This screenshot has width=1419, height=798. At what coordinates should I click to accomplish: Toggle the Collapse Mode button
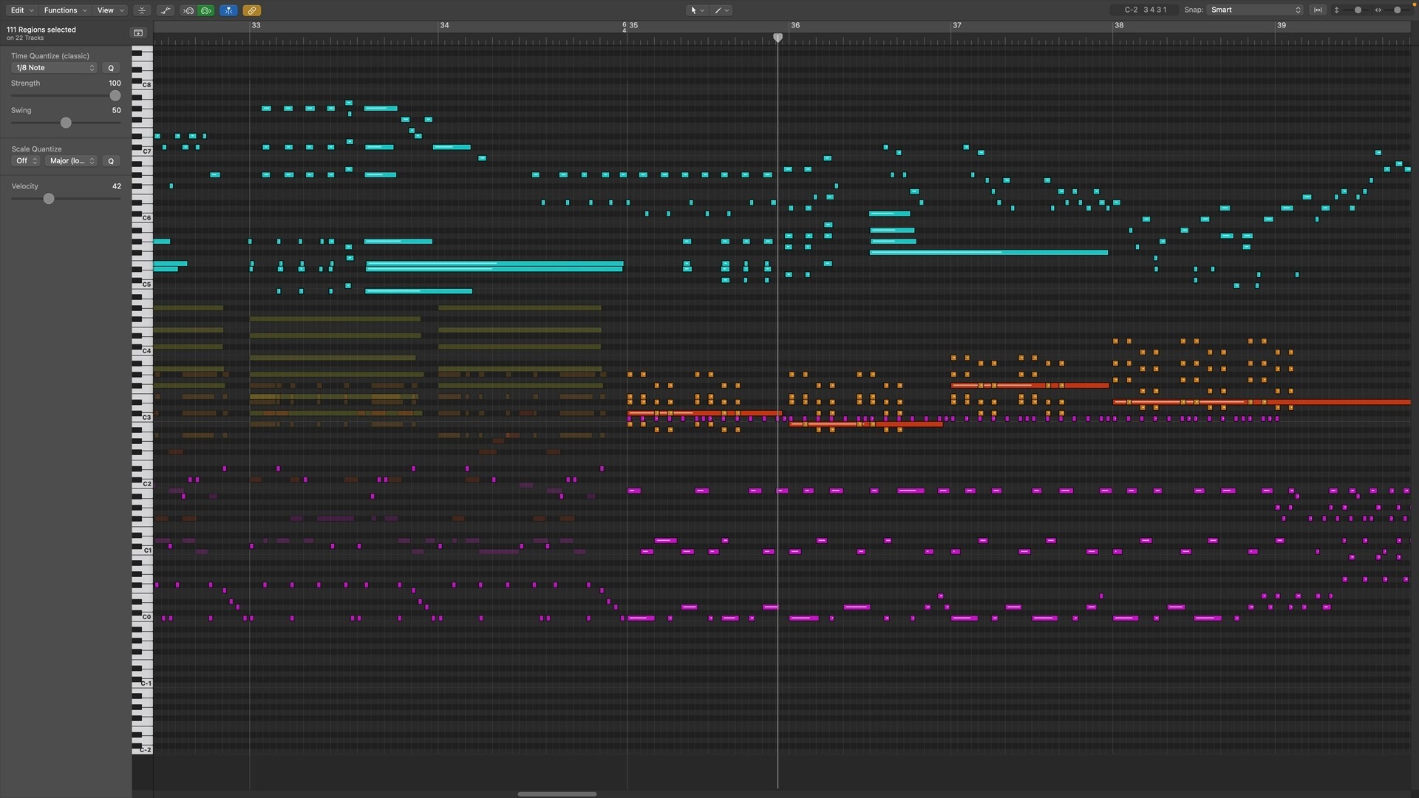(x=142, y=10)
